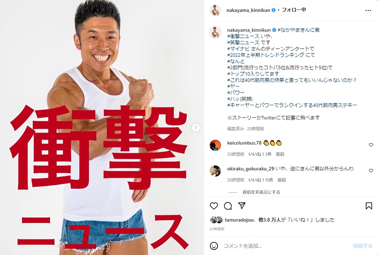Image resolution: width=378 pixels, height=255 pixels.
Task: Open the nakayama_kinnikun header profile picture
Action: point(215,10)
